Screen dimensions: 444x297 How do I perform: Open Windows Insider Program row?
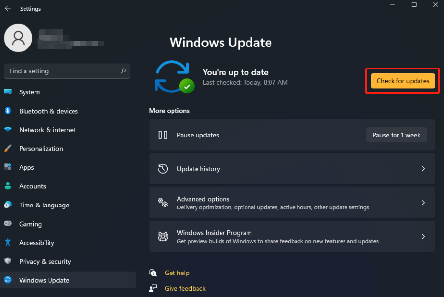[x=292, y=236]
